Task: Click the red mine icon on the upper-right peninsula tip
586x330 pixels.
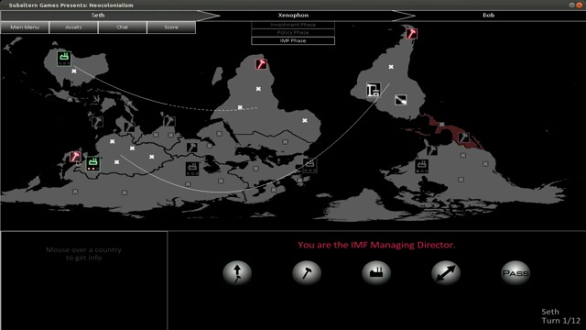Action: (x=411, y=34)
